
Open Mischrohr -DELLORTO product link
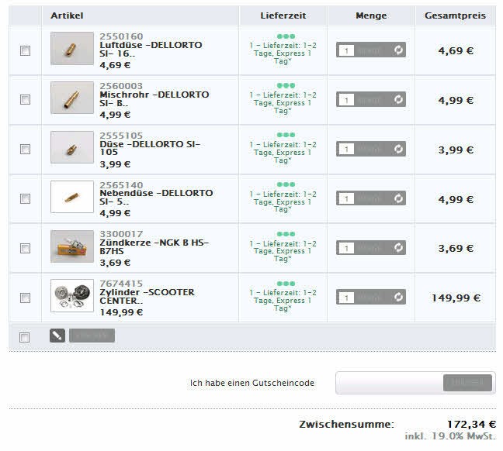(x=154, y=99)
